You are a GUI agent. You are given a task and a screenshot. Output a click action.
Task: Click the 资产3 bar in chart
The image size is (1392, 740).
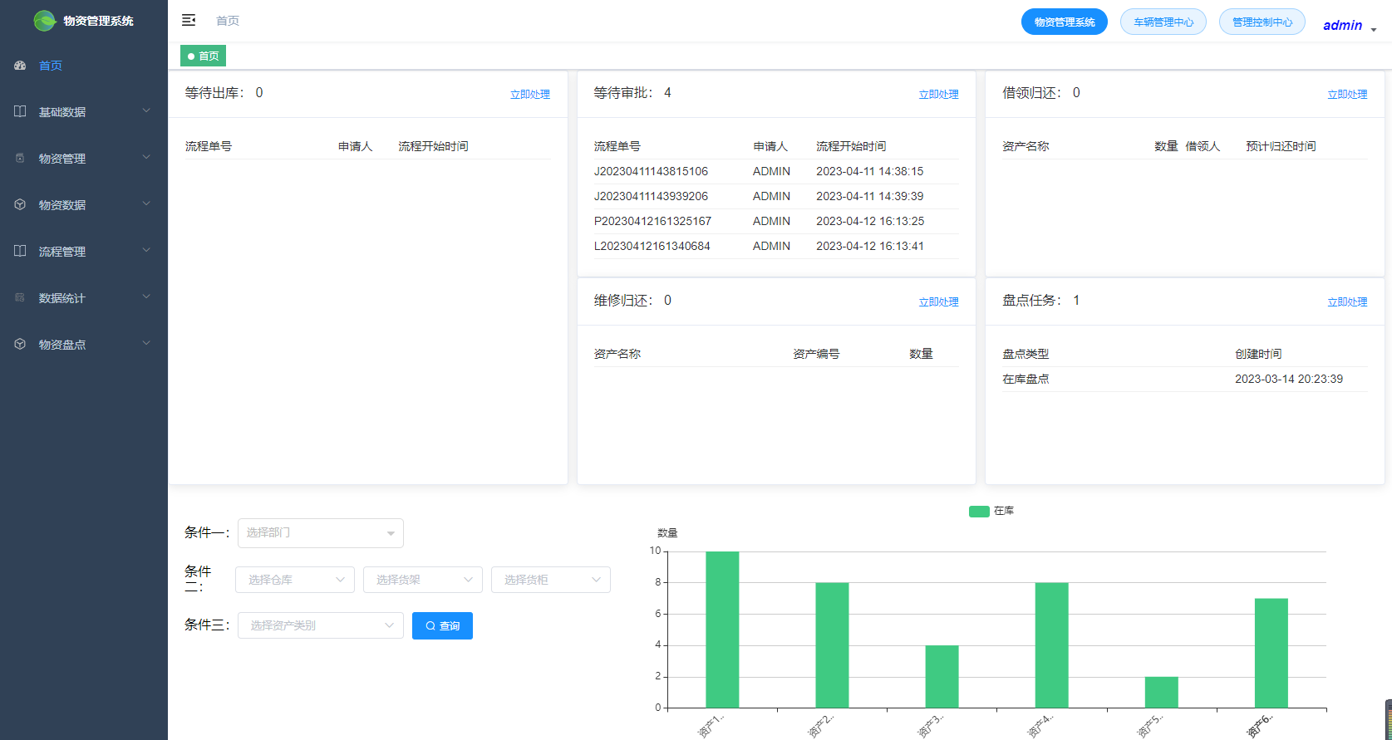click(x=942, y=677)
